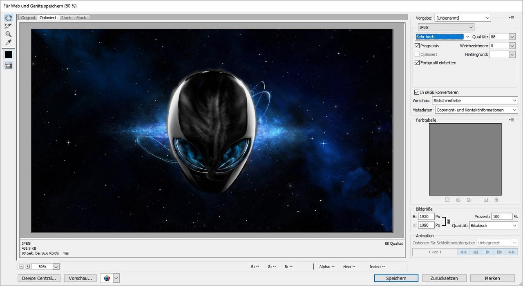Click the 435,9 KB file size text
Image resolution: width=523 pixels, height=286 pixels.
point(29,248)
